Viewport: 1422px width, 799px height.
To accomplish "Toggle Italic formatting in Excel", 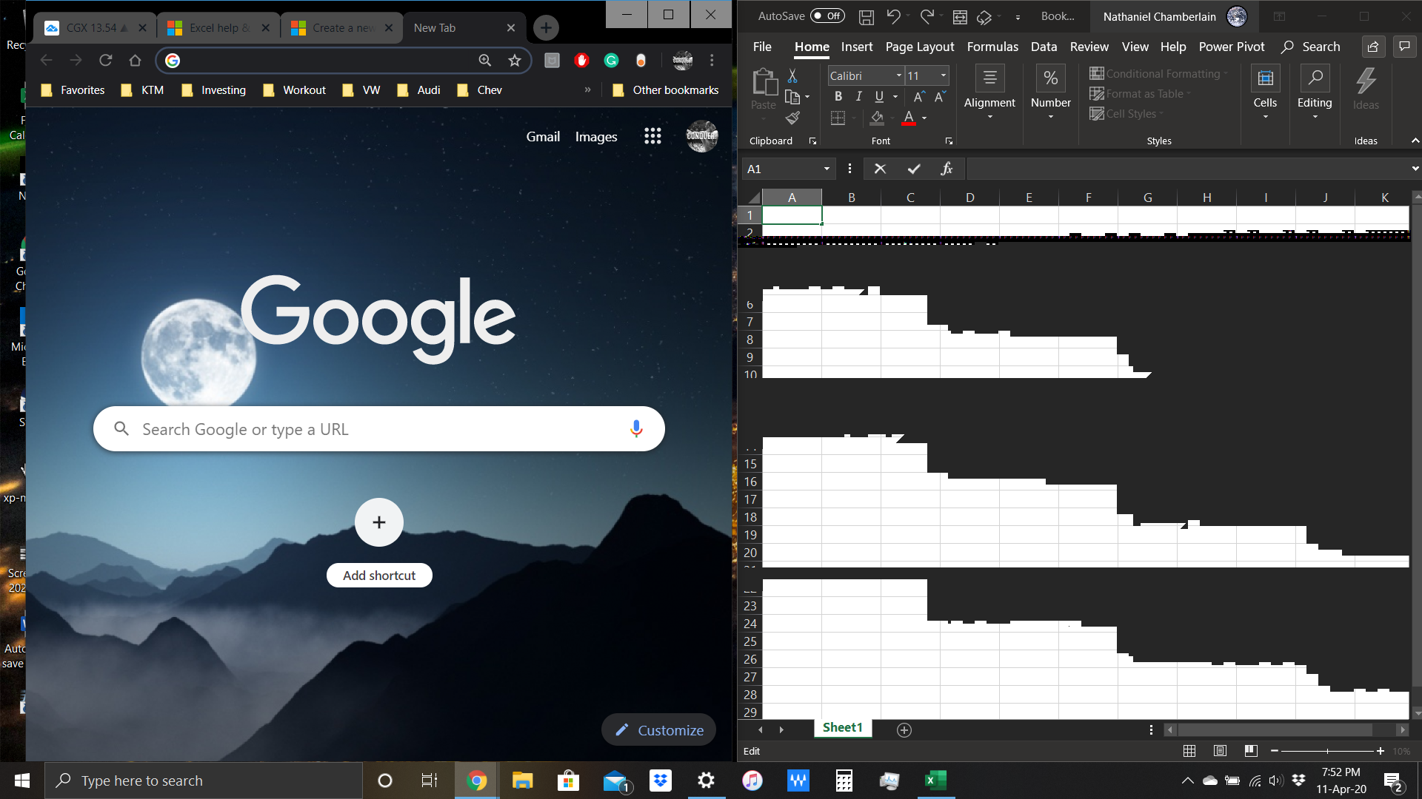I will click(858, 96).
